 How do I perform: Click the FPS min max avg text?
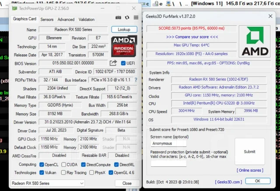208,63
